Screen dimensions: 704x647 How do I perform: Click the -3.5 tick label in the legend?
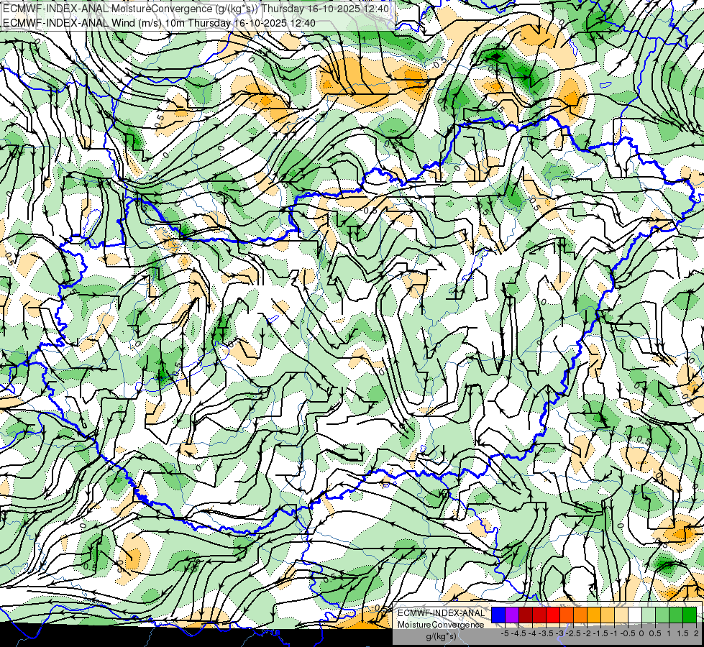click(546, 633)
